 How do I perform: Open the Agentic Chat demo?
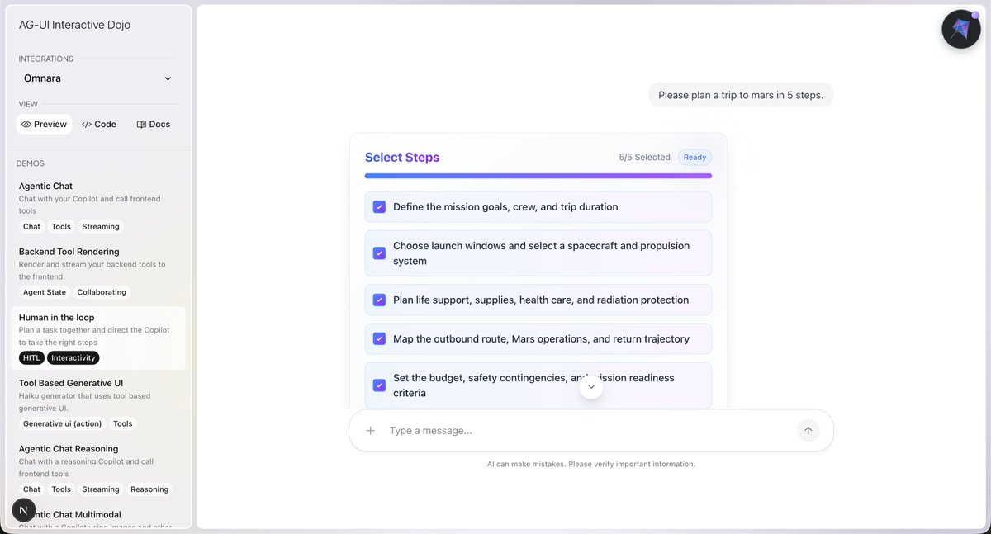click(98, 206)
